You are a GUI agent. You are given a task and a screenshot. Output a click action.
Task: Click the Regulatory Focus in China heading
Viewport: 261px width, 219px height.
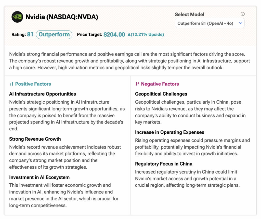[x=164, y=164]
